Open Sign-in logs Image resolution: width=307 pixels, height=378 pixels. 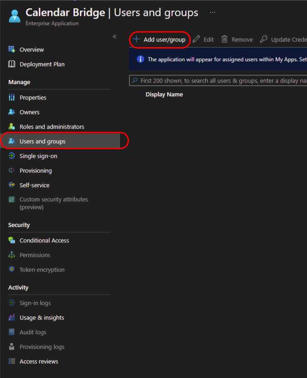pos(35,303)
